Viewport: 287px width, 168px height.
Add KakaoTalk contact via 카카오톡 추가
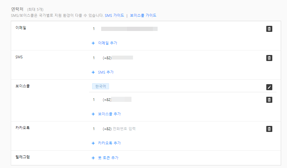pyautogui.click(x=109, y=143)
